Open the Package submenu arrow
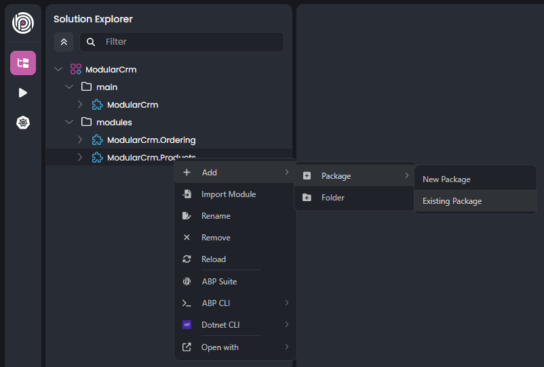 coord(406,175)
